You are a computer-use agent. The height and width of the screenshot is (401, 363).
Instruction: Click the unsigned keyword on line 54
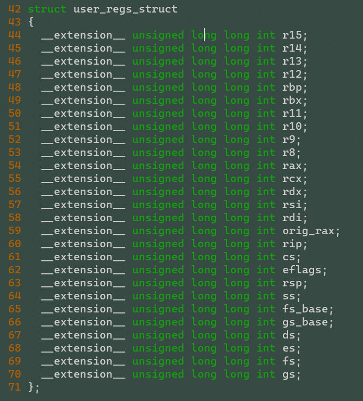pyautogui.click(x=158, y=166)
